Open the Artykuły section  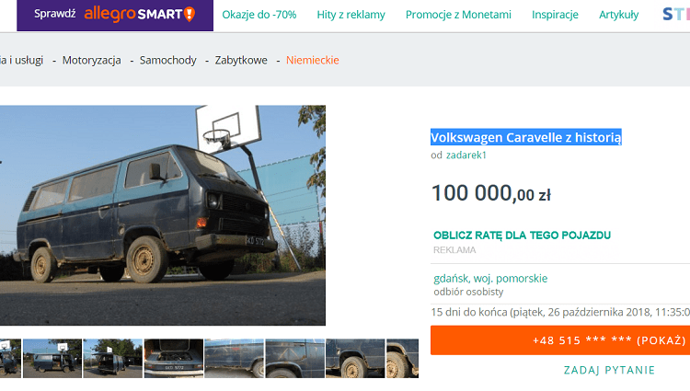tap(618, 15)
